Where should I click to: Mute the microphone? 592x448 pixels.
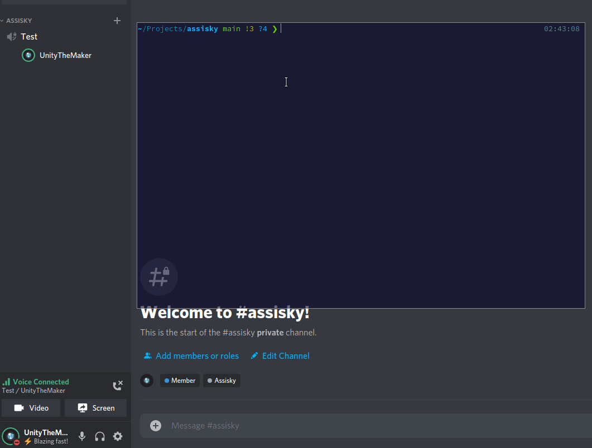pos(82,436)
